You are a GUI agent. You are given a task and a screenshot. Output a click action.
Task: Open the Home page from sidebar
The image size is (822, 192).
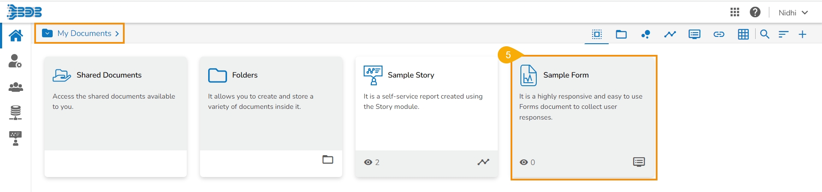16,36
